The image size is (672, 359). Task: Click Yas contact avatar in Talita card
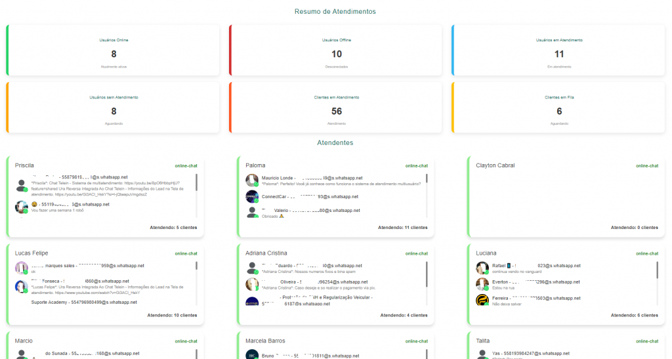pos(482,354)
